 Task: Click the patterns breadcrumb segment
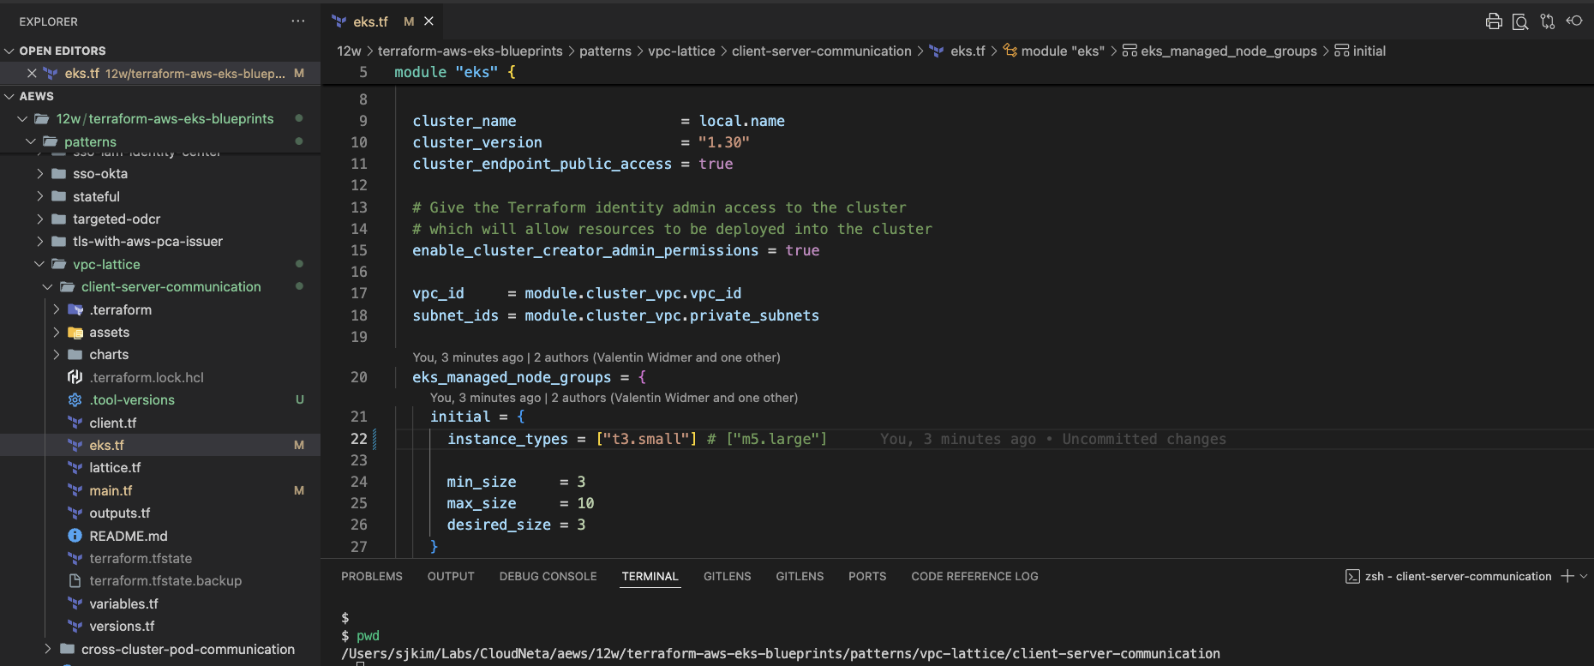click(605, 51)
